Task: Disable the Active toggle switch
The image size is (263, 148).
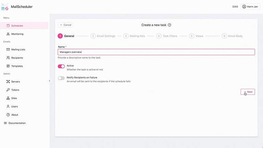Action: 61,66
